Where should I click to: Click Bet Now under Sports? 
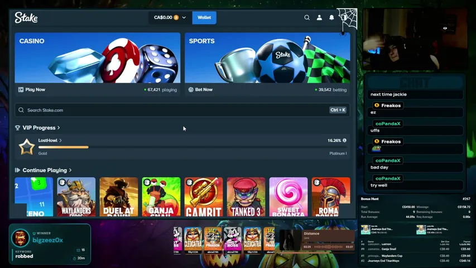click(204, 90)
